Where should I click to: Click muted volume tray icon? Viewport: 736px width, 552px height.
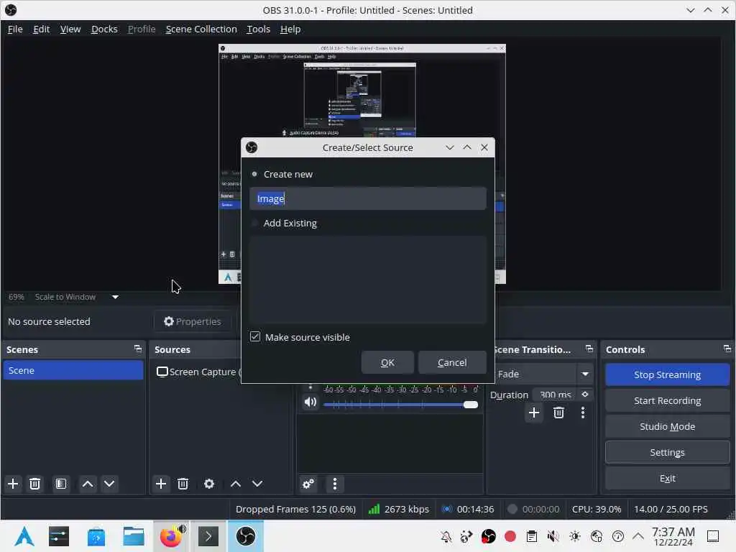point(553,536)
